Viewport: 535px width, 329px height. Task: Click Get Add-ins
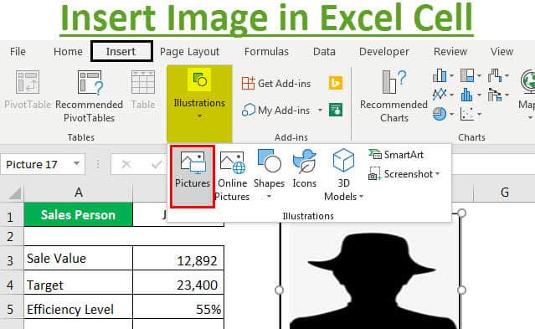pyautogui.click(x=276, y=83)
